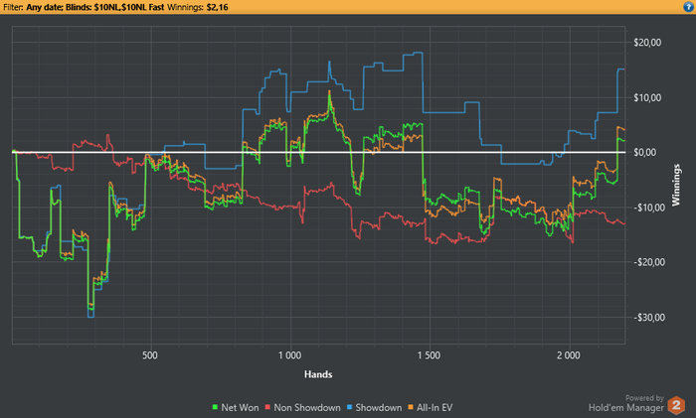Click the 2 000 x-axis tick label
This screenshot has width=696, height=418.
pyautogui.click(x=569, y=355)
